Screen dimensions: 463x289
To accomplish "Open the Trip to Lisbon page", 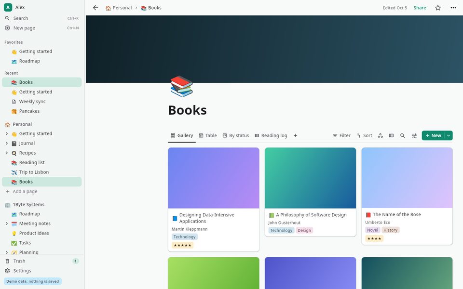I will 42,172.
